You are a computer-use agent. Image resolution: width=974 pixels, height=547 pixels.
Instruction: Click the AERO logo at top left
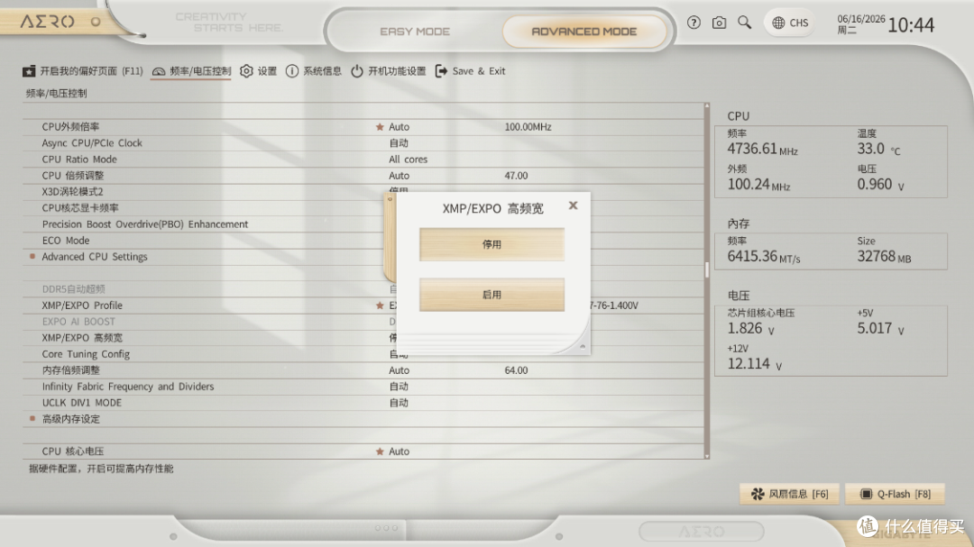click(x=47, y=22)
